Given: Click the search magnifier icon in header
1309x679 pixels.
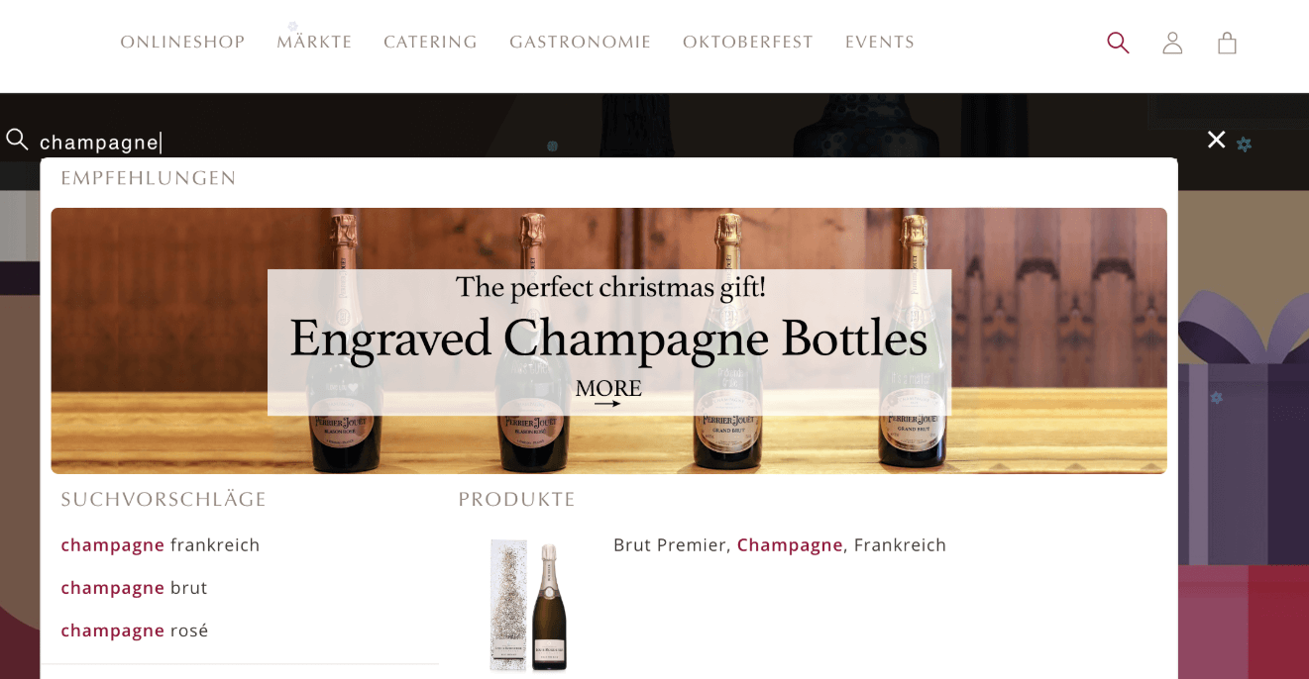Looking at the screenshot, I should 1118,43.
